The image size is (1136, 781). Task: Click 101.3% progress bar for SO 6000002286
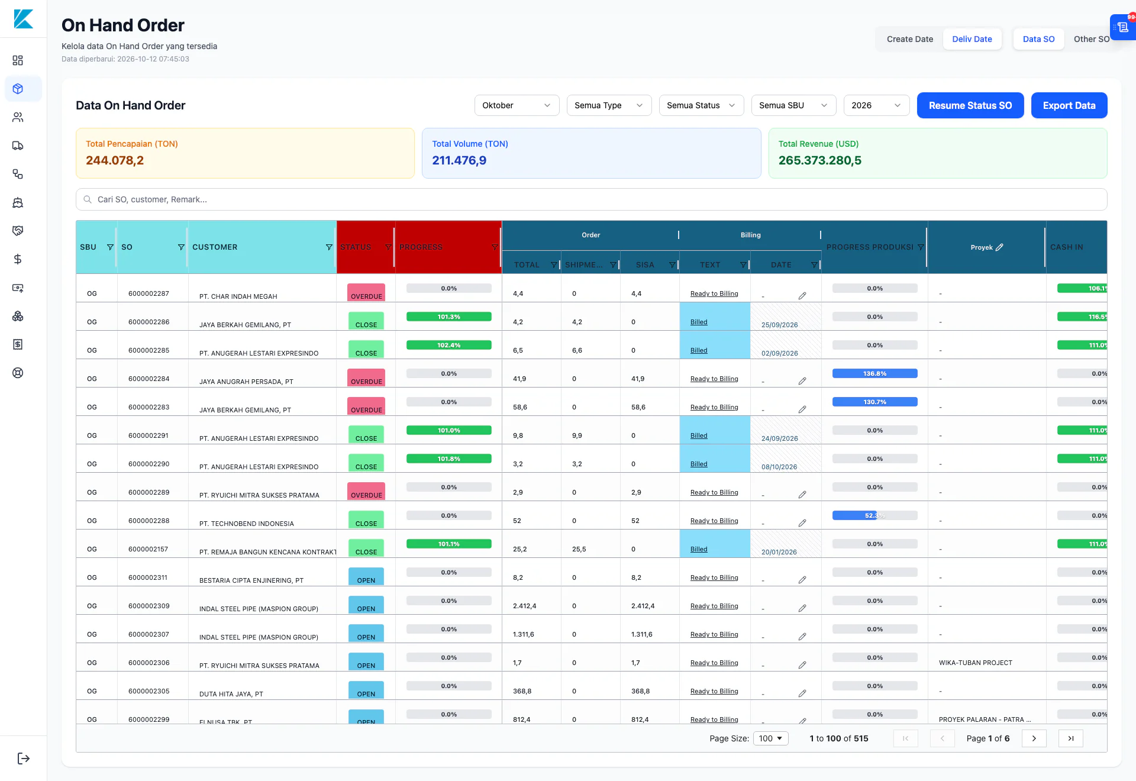coord(449,317)
